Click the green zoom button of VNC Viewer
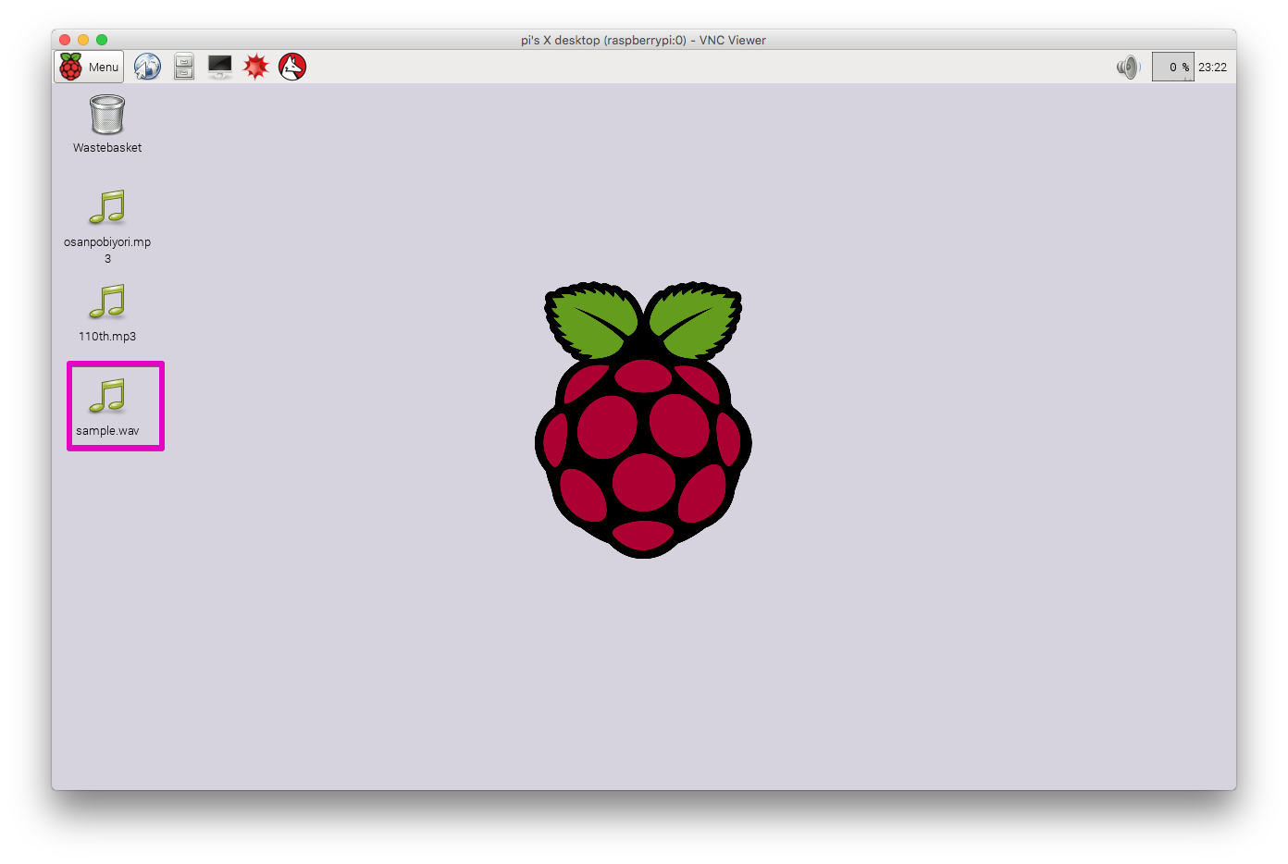This screenshot has height=864, width=1288. tap(102, 40)
